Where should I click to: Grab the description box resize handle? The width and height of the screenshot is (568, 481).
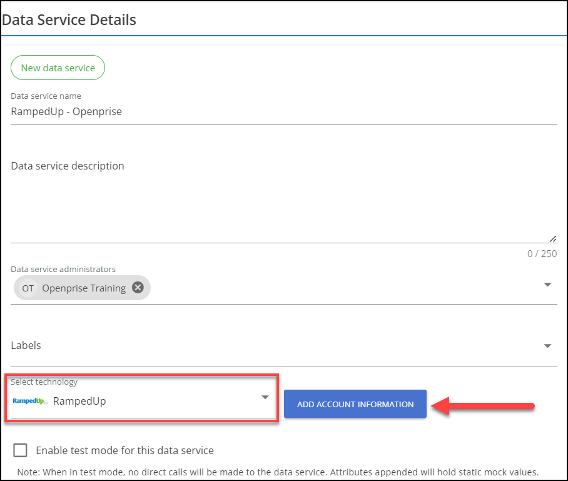click(553, 238)
